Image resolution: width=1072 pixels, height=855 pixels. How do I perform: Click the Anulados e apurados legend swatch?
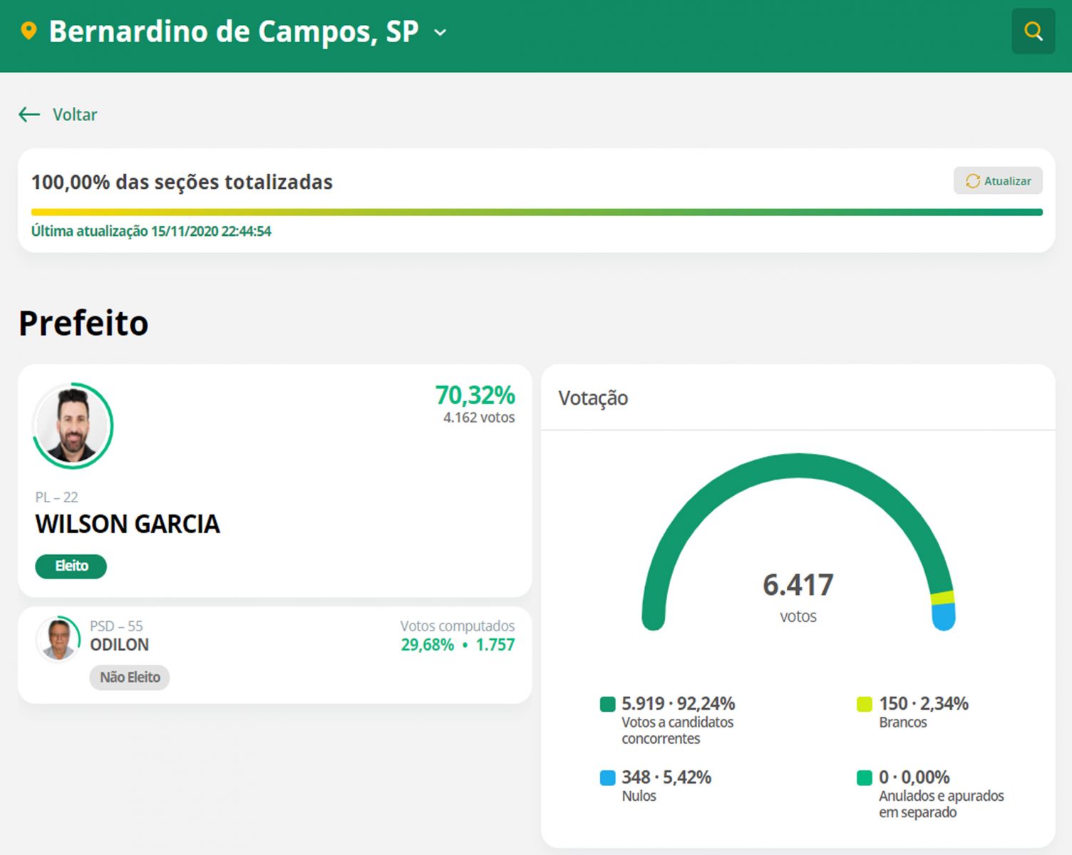click(x=864, y=777)
